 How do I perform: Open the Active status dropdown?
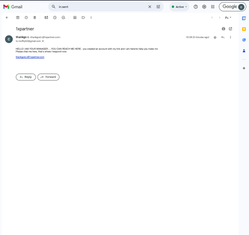[x=179, y=7]
